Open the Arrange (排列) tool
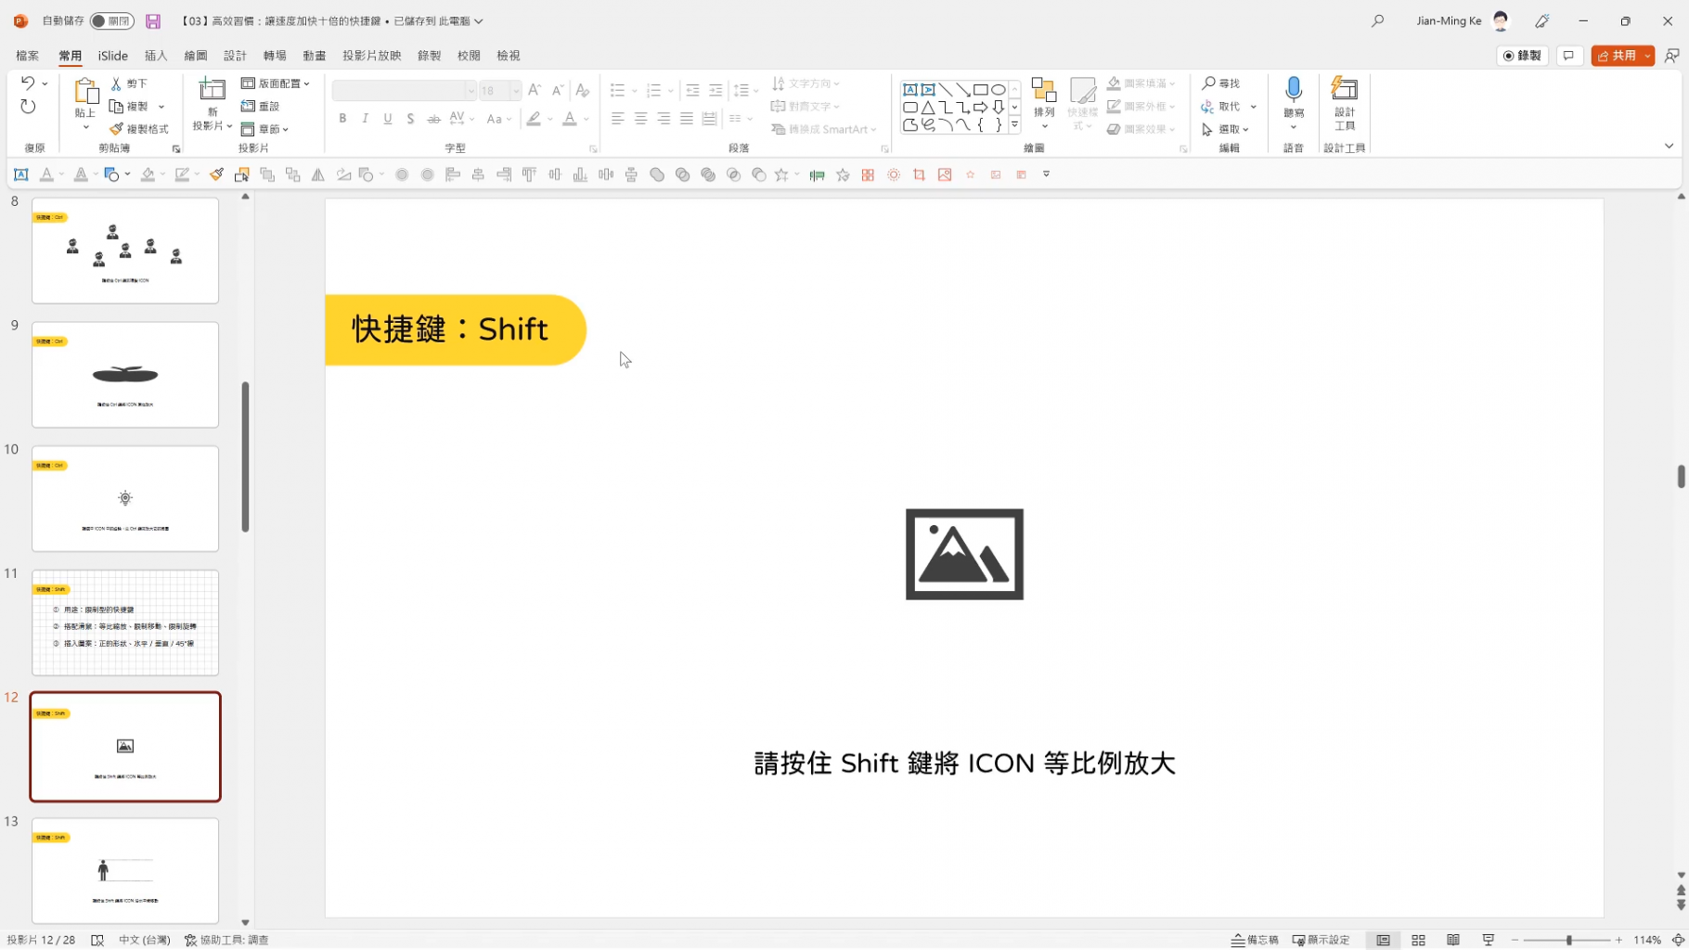Screen dimensions: 1689x950 click(1043, 97)
